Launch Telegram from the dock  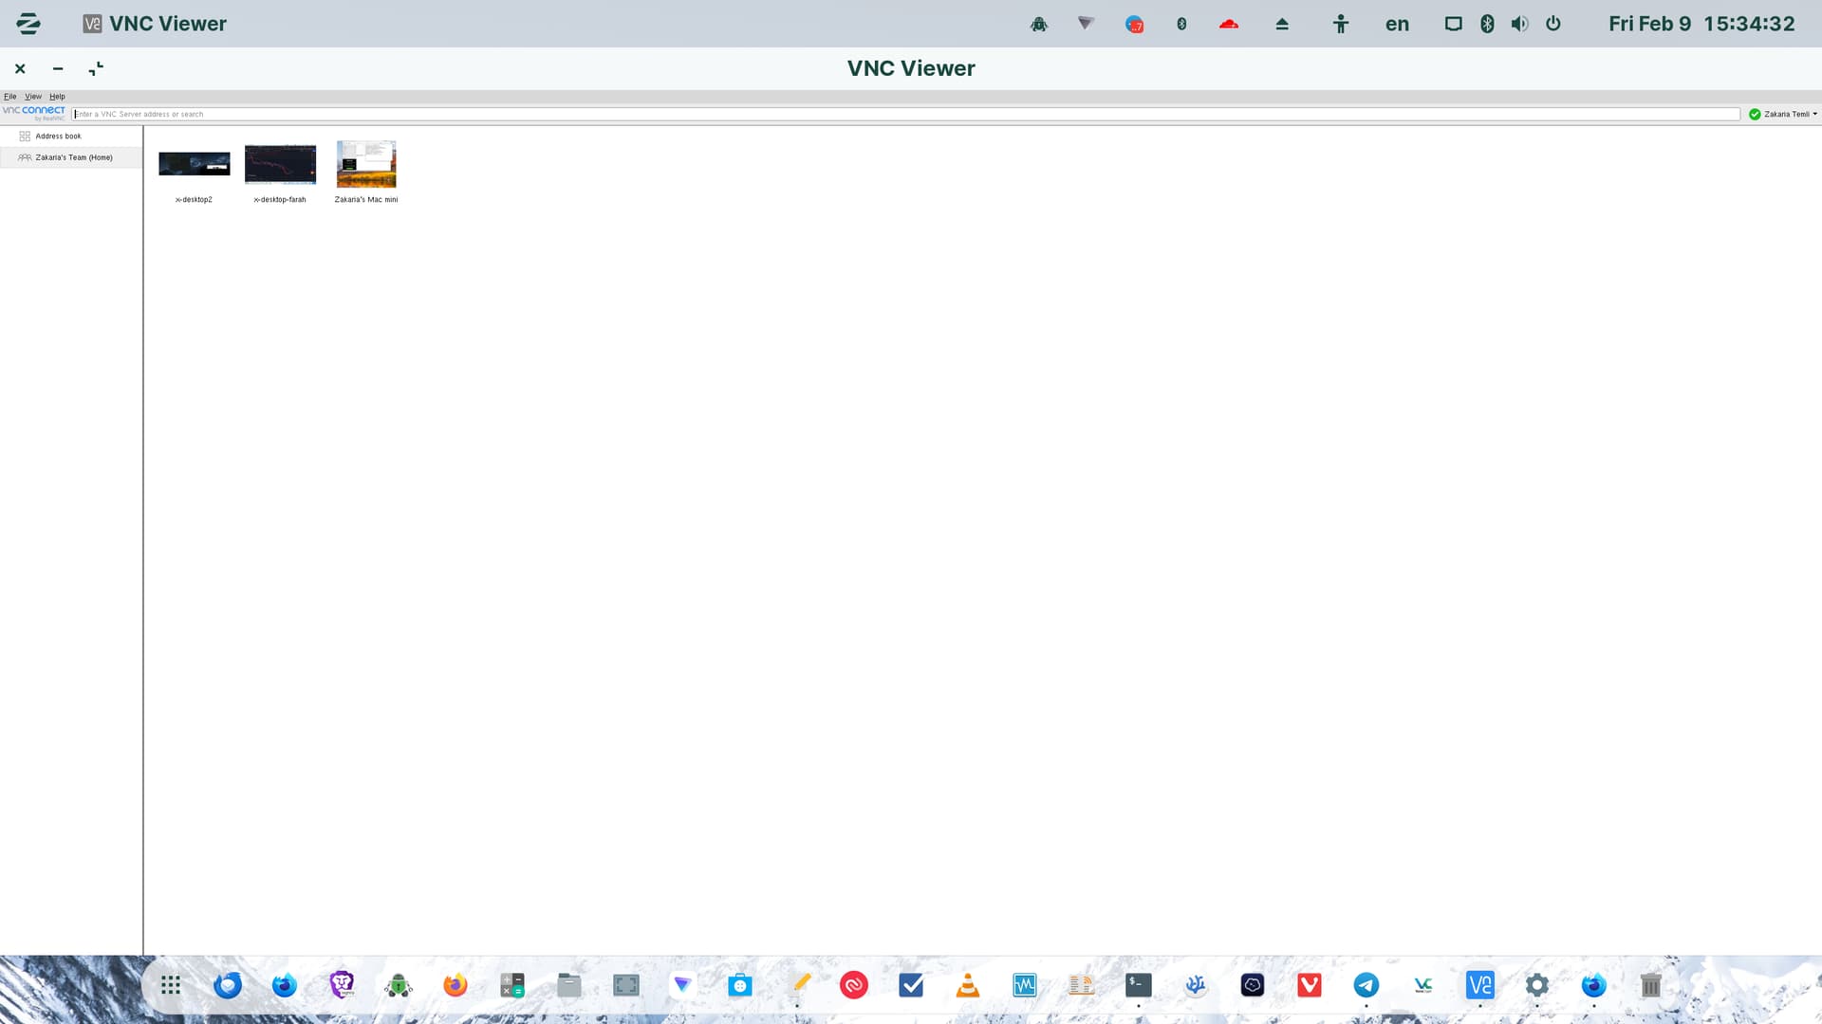click(x=1366, y=986)
